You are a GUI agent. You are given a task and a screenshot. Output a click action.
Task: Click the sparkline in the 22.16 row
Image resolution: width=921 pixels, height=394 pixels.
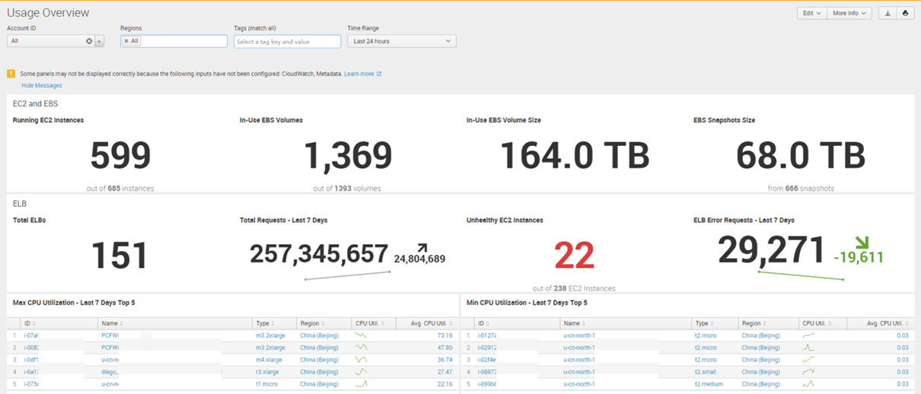[362, 384]
